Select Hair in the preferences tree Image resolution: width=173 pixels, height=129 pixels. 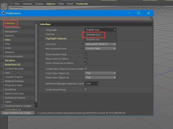(x=7, y=73)
